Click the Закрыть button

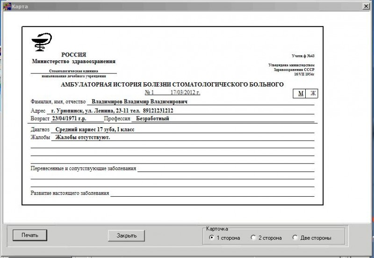click(x=126, y=235)
